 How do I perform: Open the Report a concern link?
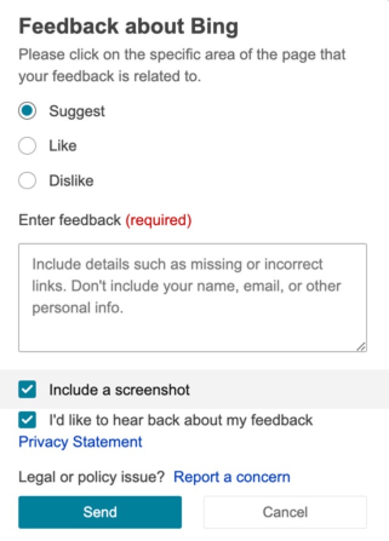click(x=231, y=477)
